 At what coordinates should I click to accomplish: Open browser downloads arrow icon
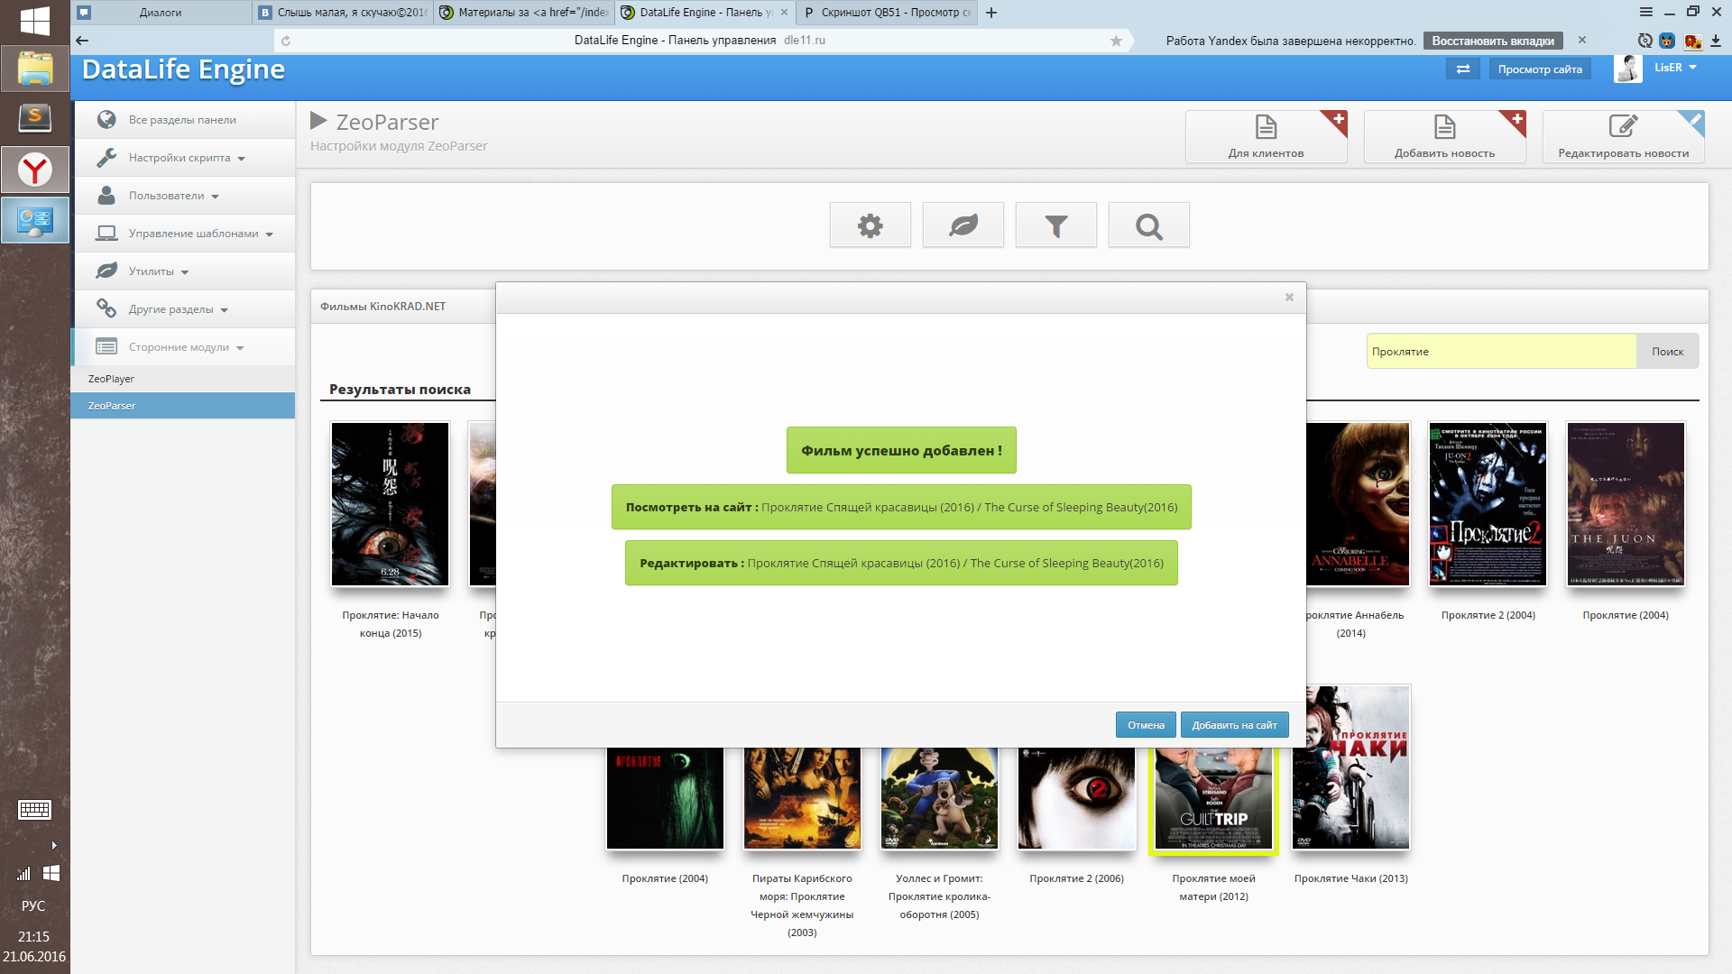[1715, 41]
